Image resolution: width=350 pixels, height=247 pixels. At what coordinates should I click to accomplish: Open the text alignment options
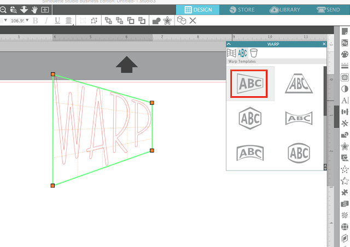coord(69,21)
